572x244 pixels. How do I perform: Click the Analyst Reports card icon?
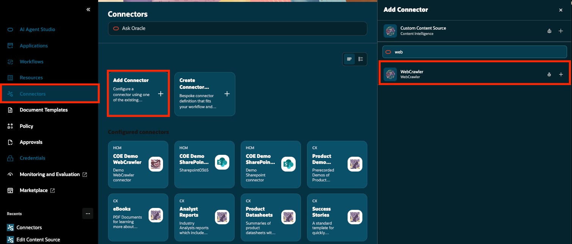point(222,217)
